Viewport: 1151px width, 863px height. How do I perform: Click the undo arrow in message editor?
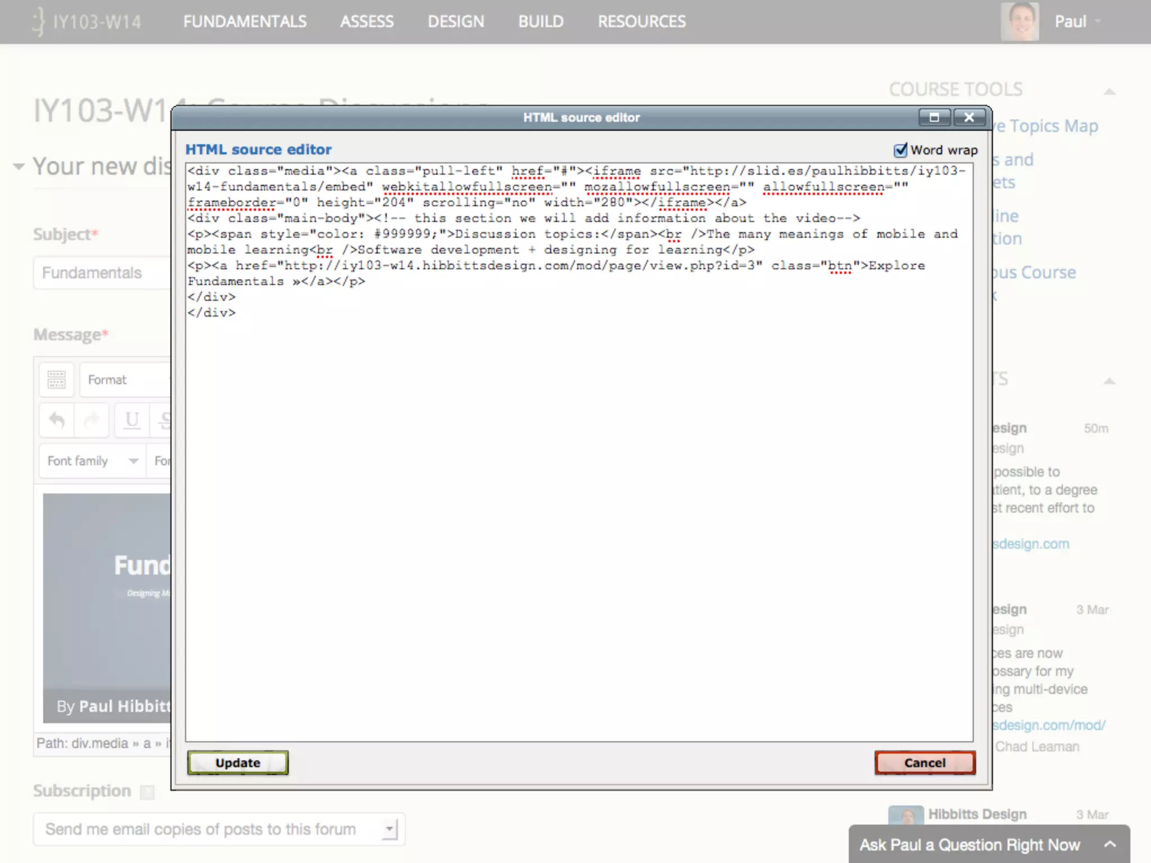pos(57,420)
